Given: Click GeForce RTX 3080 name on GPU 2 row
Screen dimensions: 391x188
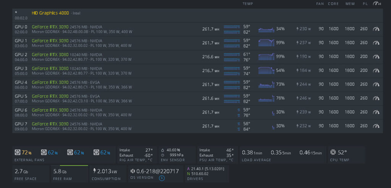Looking at the screenshot, I should 50,55.
